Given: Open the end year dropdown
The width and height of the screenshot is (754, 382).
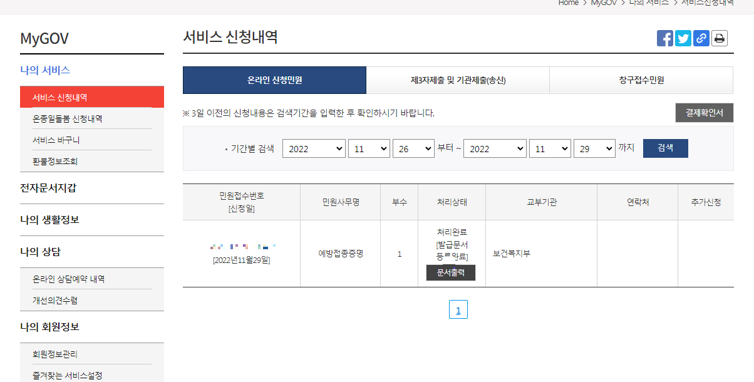Looking at the screenshot, I should (495, 148).
